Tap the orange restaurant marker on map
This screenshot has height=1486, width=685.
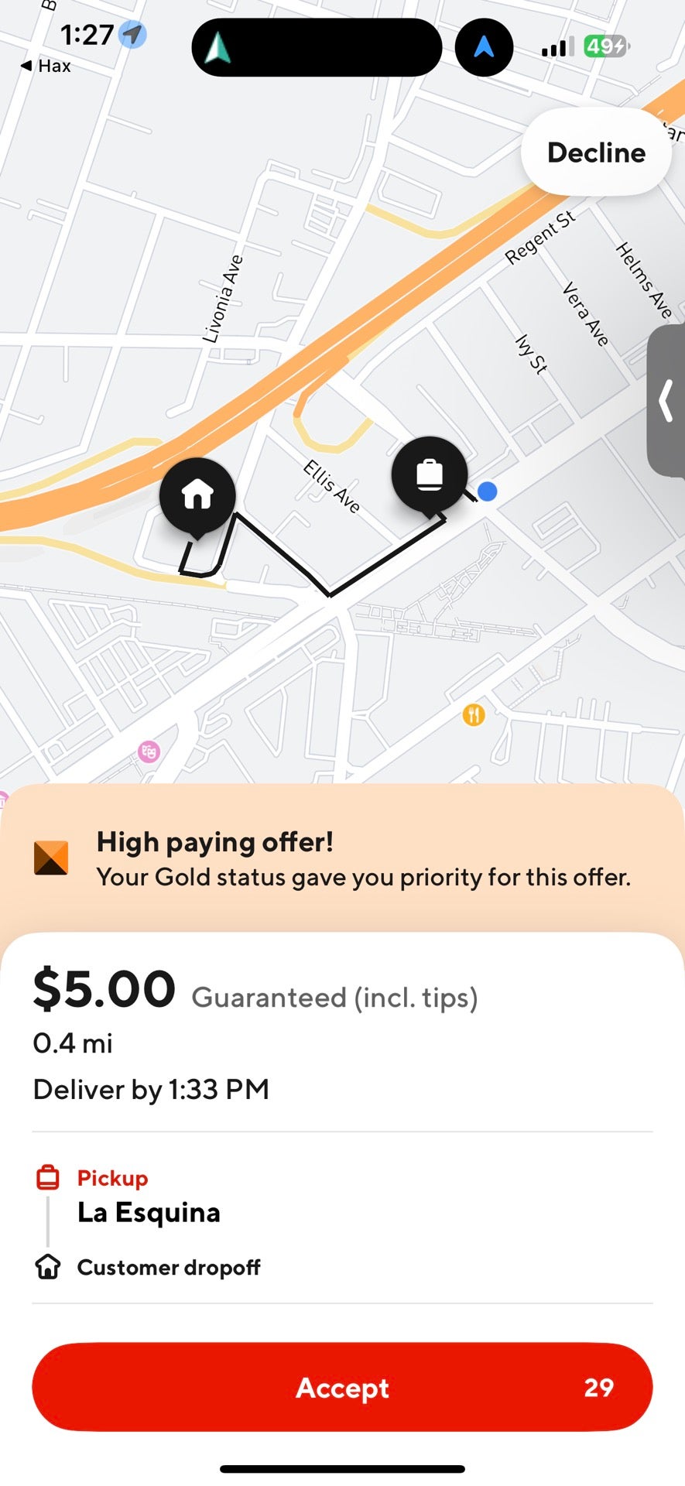point(474,714)
